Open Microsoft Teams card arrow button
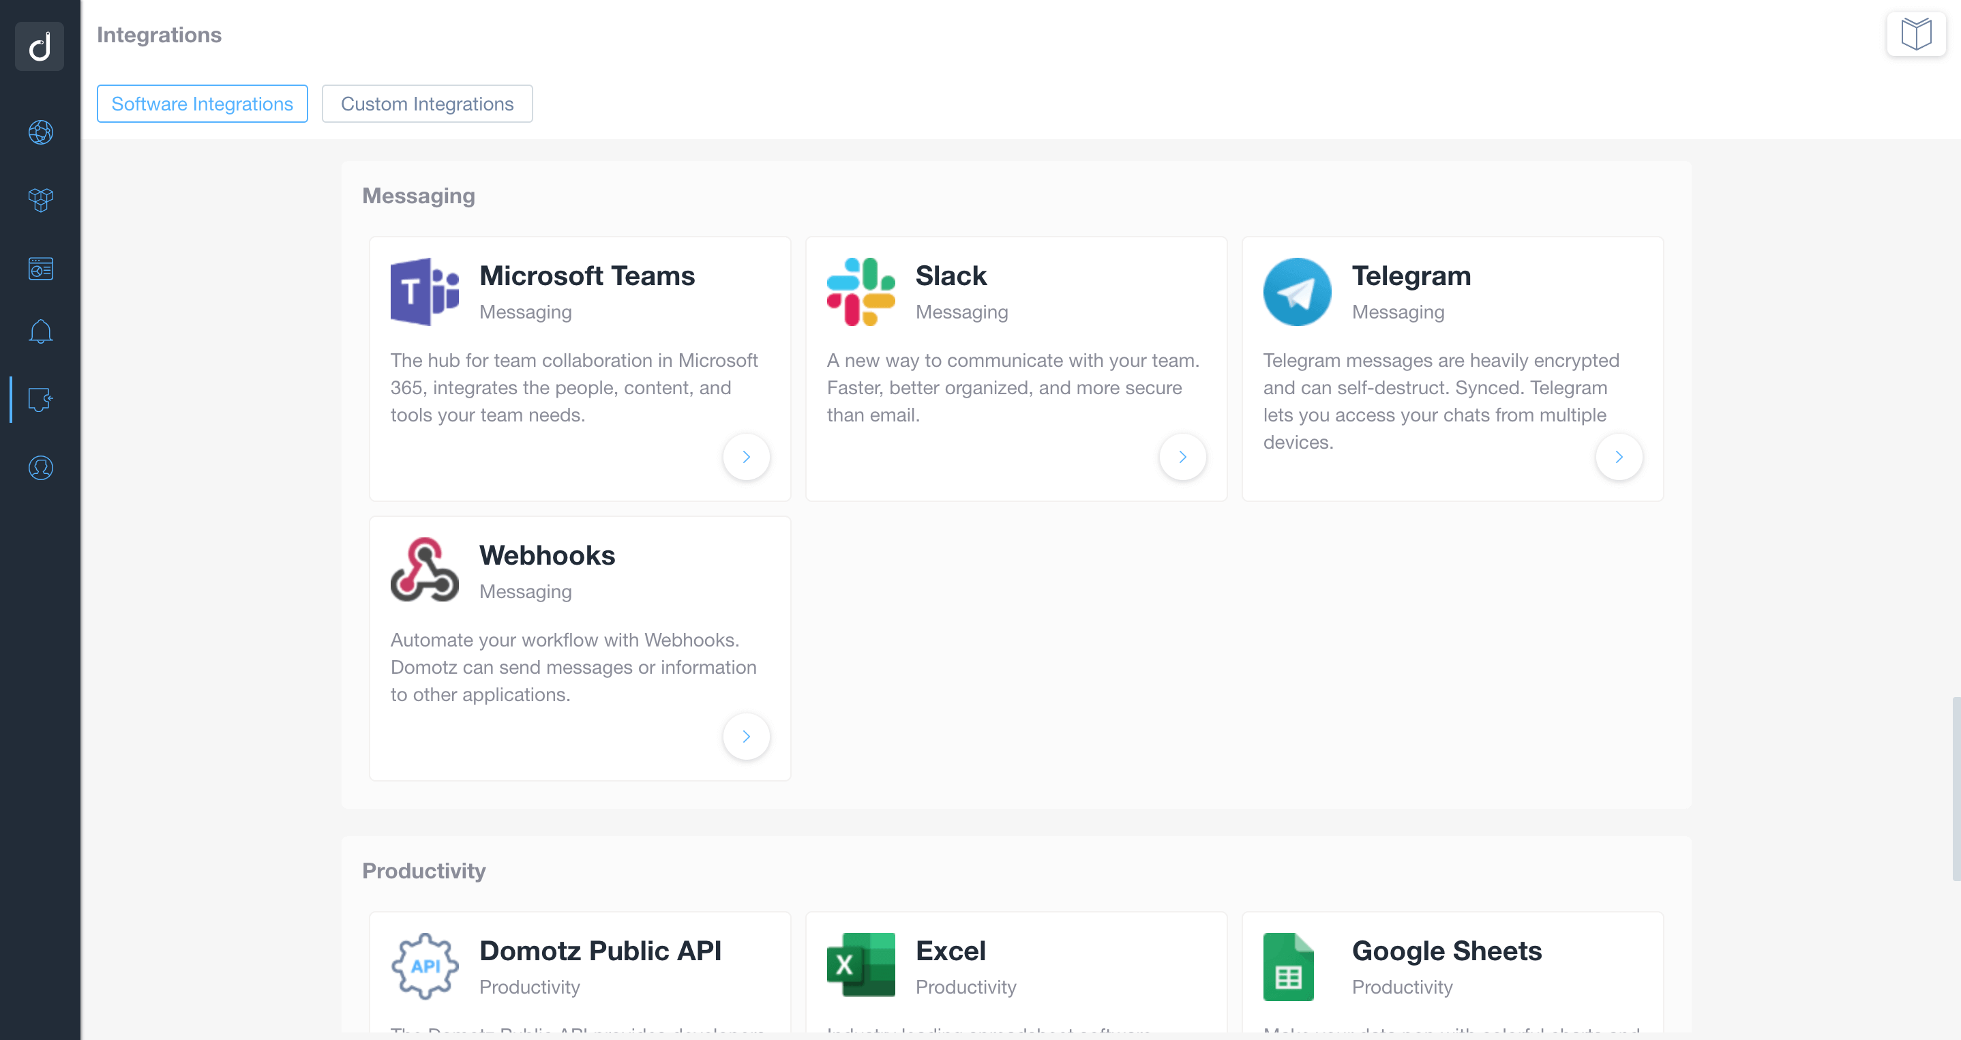The height and width of the screenshot is (1040, 1961). 746,457
